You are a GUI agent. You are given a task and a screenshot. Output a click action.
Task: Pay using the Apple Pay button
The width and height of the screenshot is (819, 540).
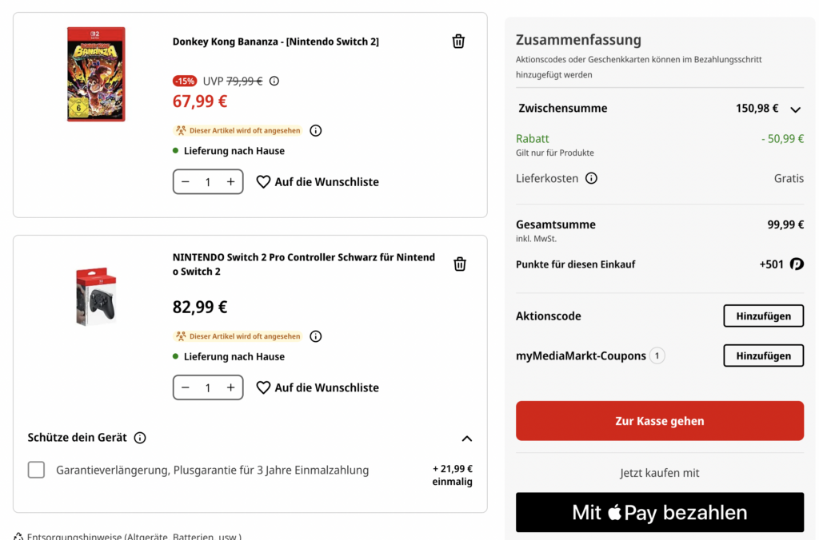click(660, 513)
